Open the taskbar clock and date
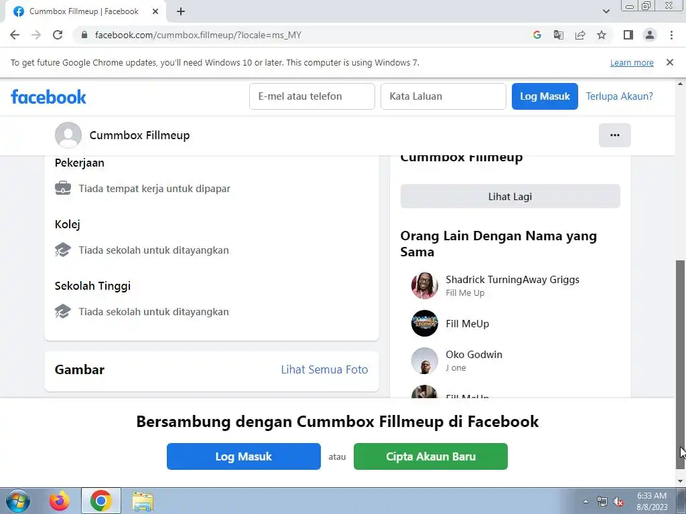This screenshot has width=686, height=514. click(652, 501)
